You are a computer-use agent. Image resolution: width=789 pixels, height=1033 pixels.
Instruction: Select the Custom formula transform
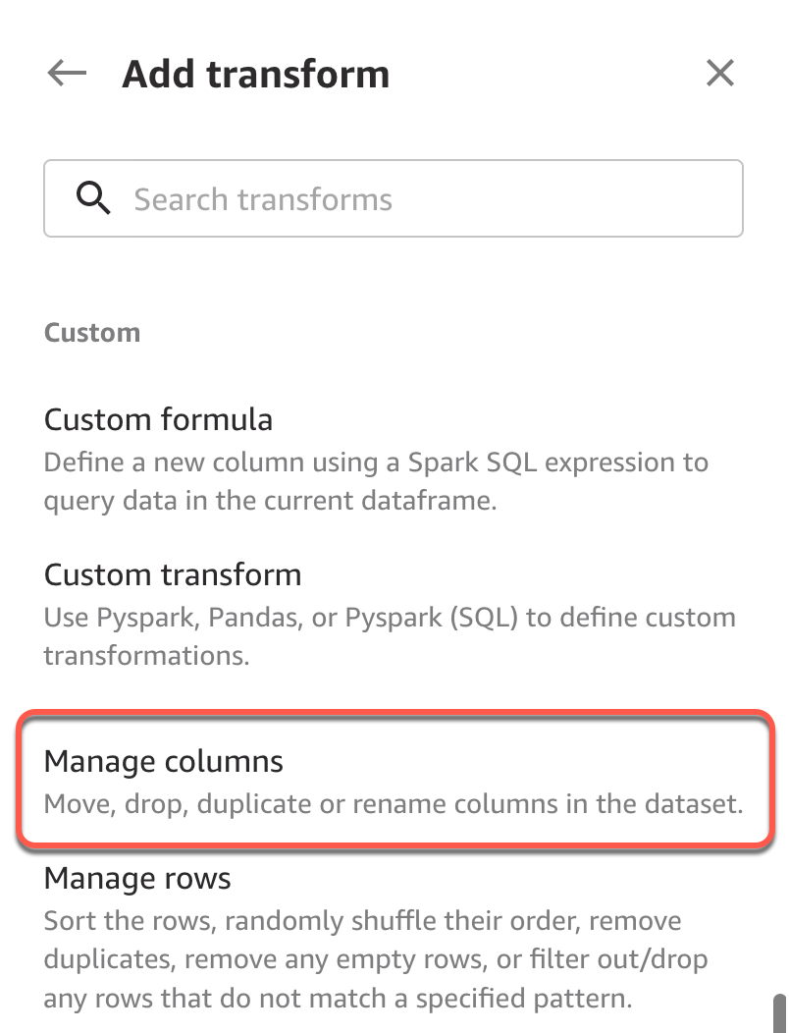click(x=159, y=420)
